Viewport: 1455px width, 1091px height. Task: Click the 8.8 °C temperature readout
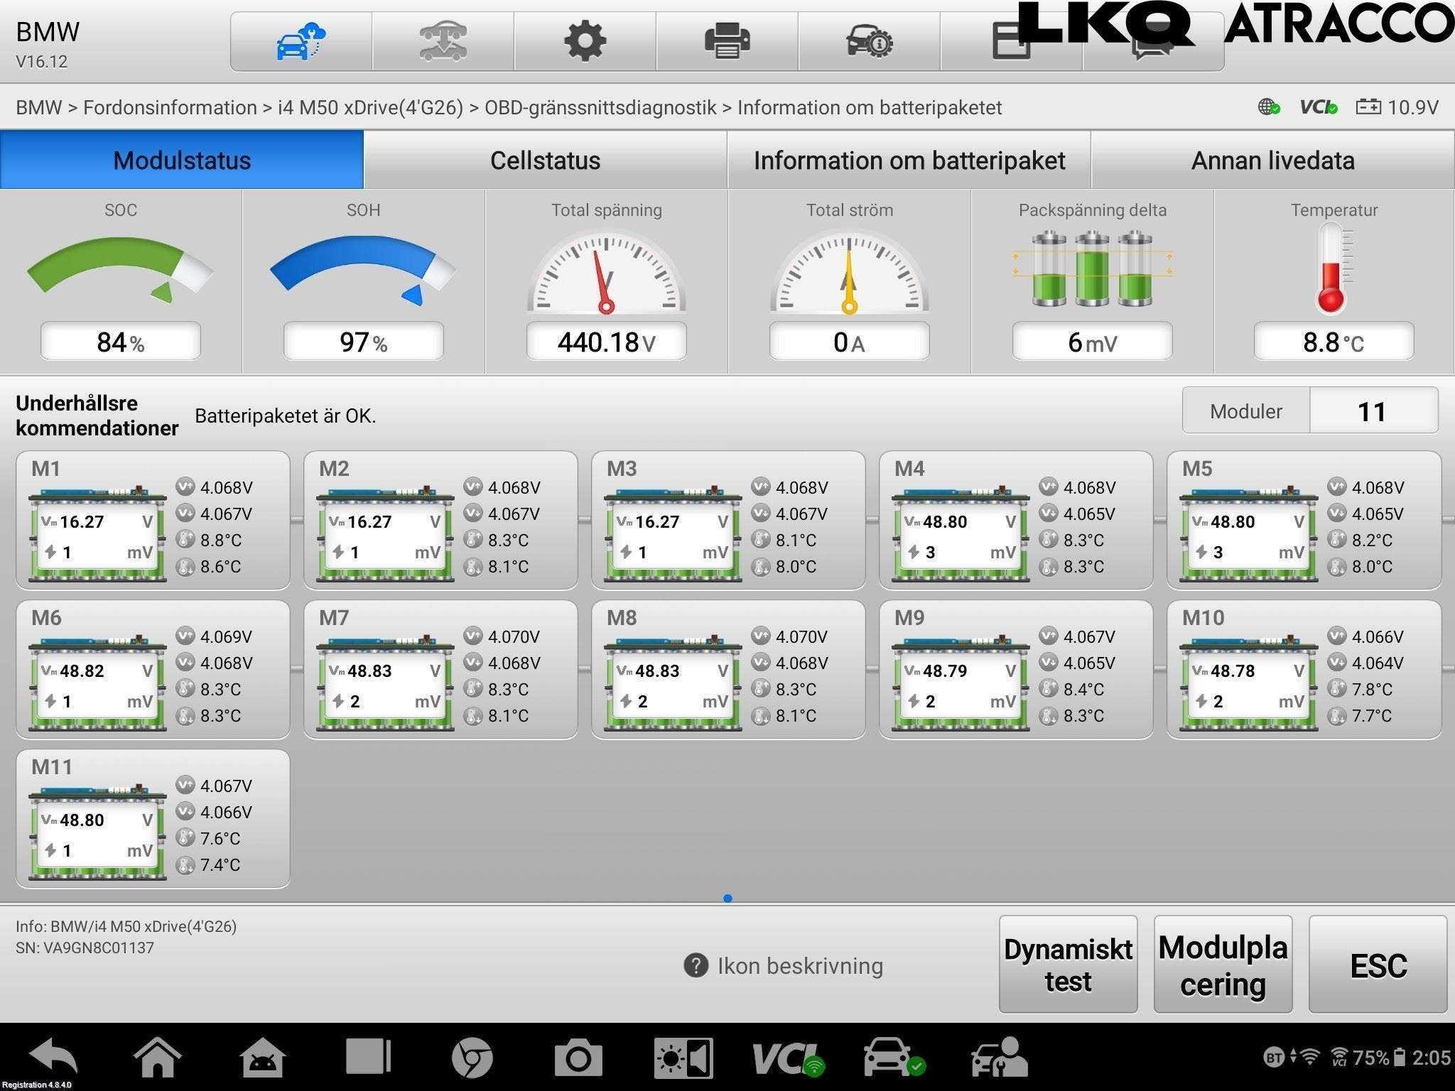(x=1334, y=342)
